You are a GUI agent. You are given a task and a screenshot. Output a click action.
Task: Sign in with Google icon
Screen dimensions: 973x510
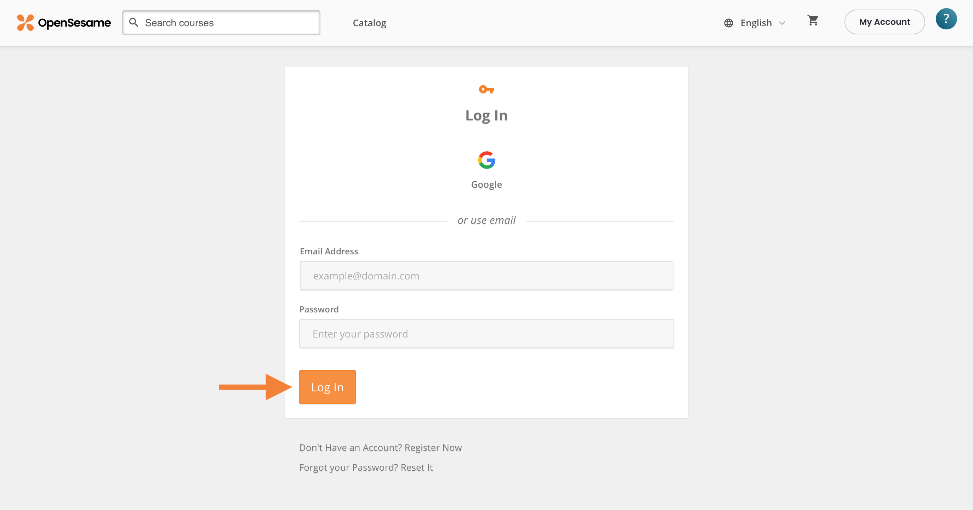point(486,160)
